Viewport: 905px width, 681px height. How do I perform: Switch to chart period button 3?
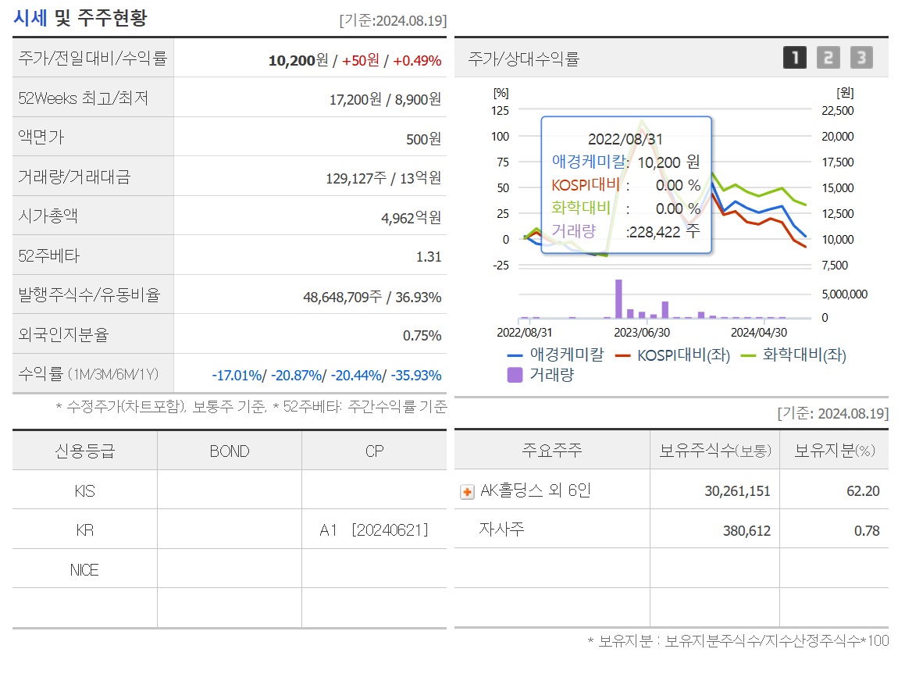point(861,57)
